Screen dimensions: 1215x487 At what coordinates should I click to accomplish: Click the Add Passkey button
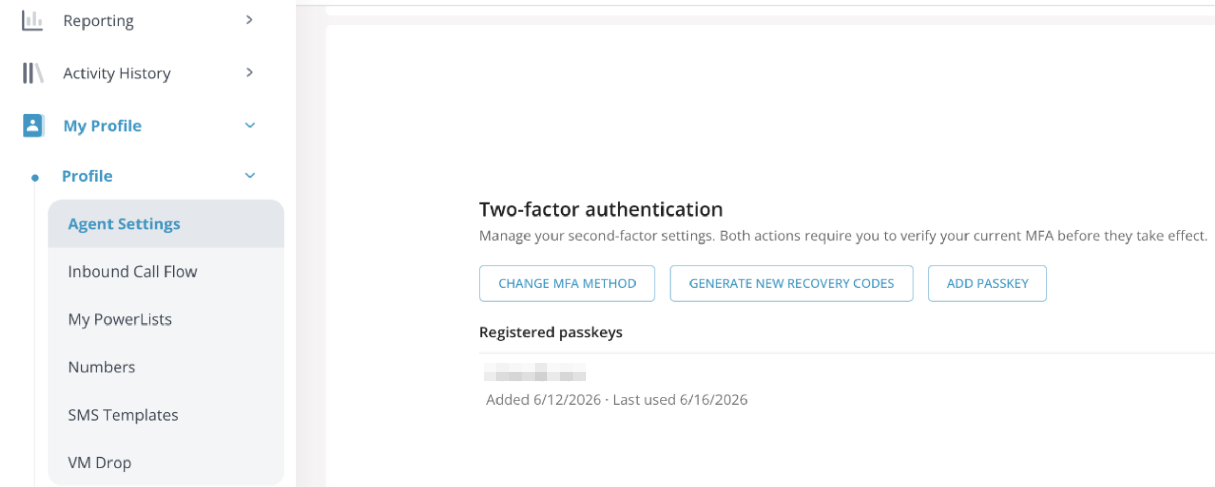point(987,283)
